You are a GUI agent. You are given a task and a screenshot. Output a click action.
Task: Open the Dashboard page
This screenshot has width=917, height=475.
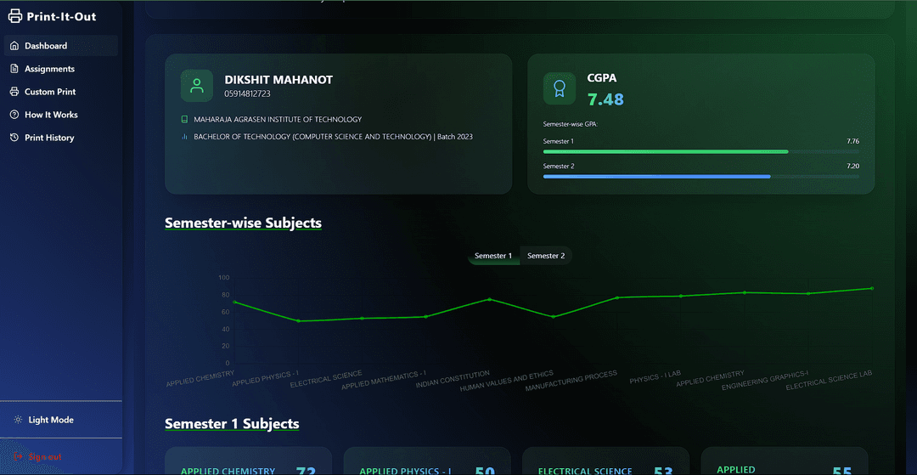click(x=61, y=46)
